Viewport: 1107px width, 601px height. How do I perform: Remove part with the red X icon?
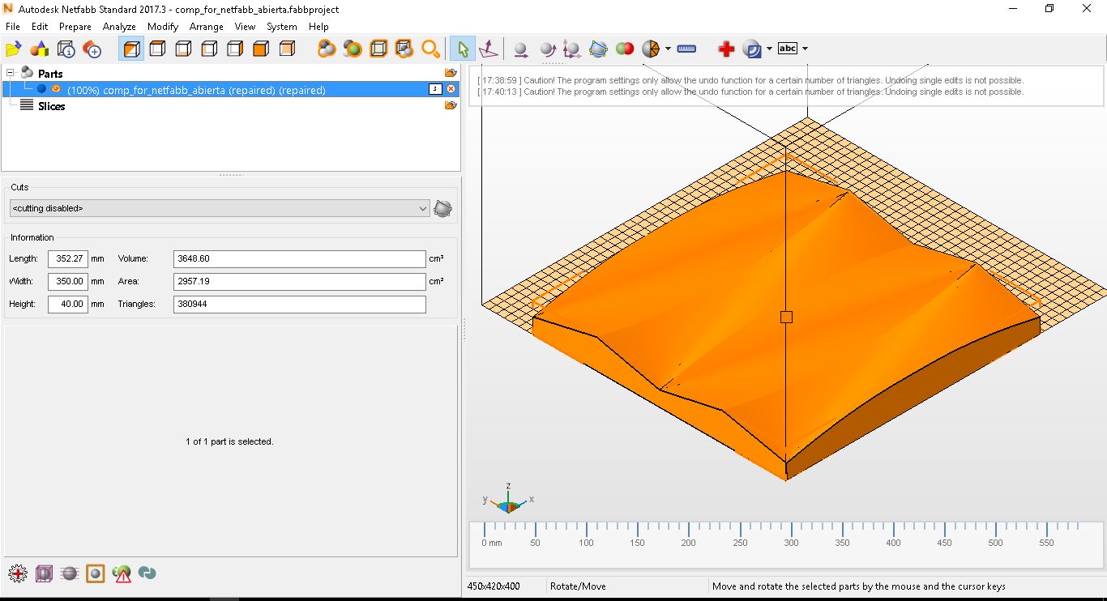pos(451,89)
